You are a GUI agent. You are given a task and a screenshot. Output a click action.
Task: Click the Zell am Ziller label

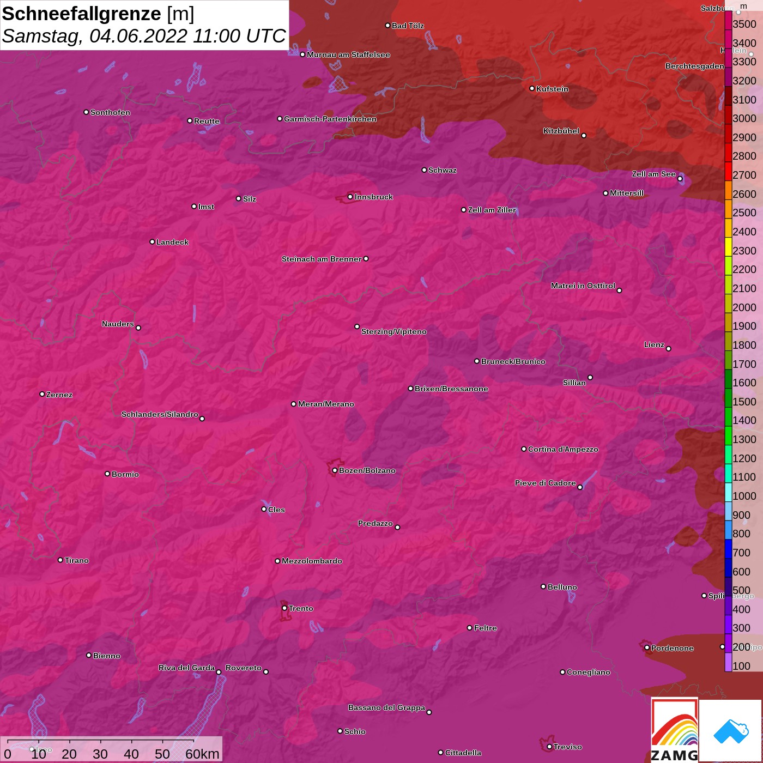(492, 210)
